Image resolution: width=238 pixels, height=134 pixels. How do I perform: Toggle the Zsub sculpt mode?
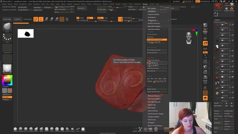click(106, 18)
